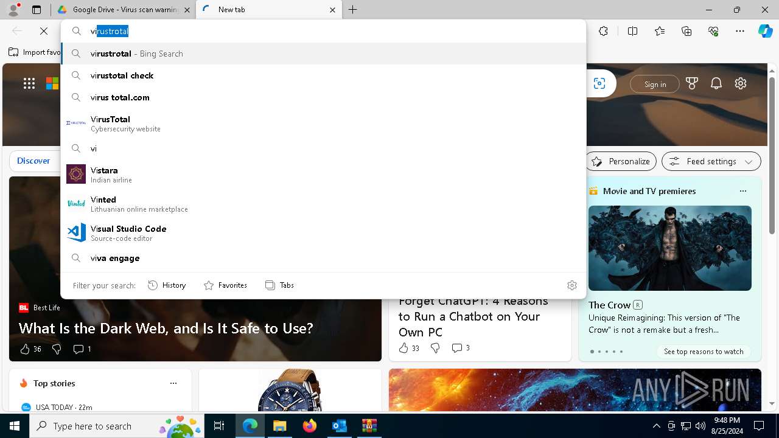Open WinRAR from taskbar
Image resolution: width=779 pixels, height=438 pixels.
point(369,426)
